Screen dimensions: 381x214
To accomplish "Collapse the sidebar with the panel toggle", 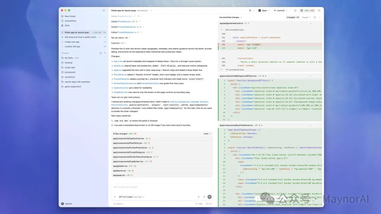I will coord(104,11).
